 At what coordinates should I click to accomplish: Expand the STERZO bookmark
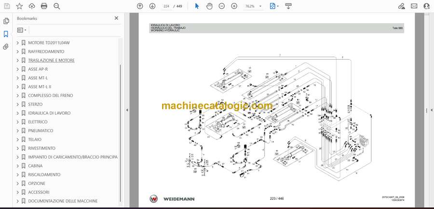[18, 104]
